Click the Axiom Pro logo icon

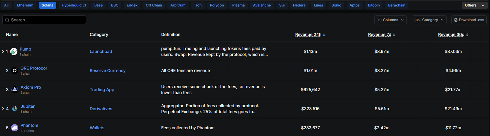14,90
